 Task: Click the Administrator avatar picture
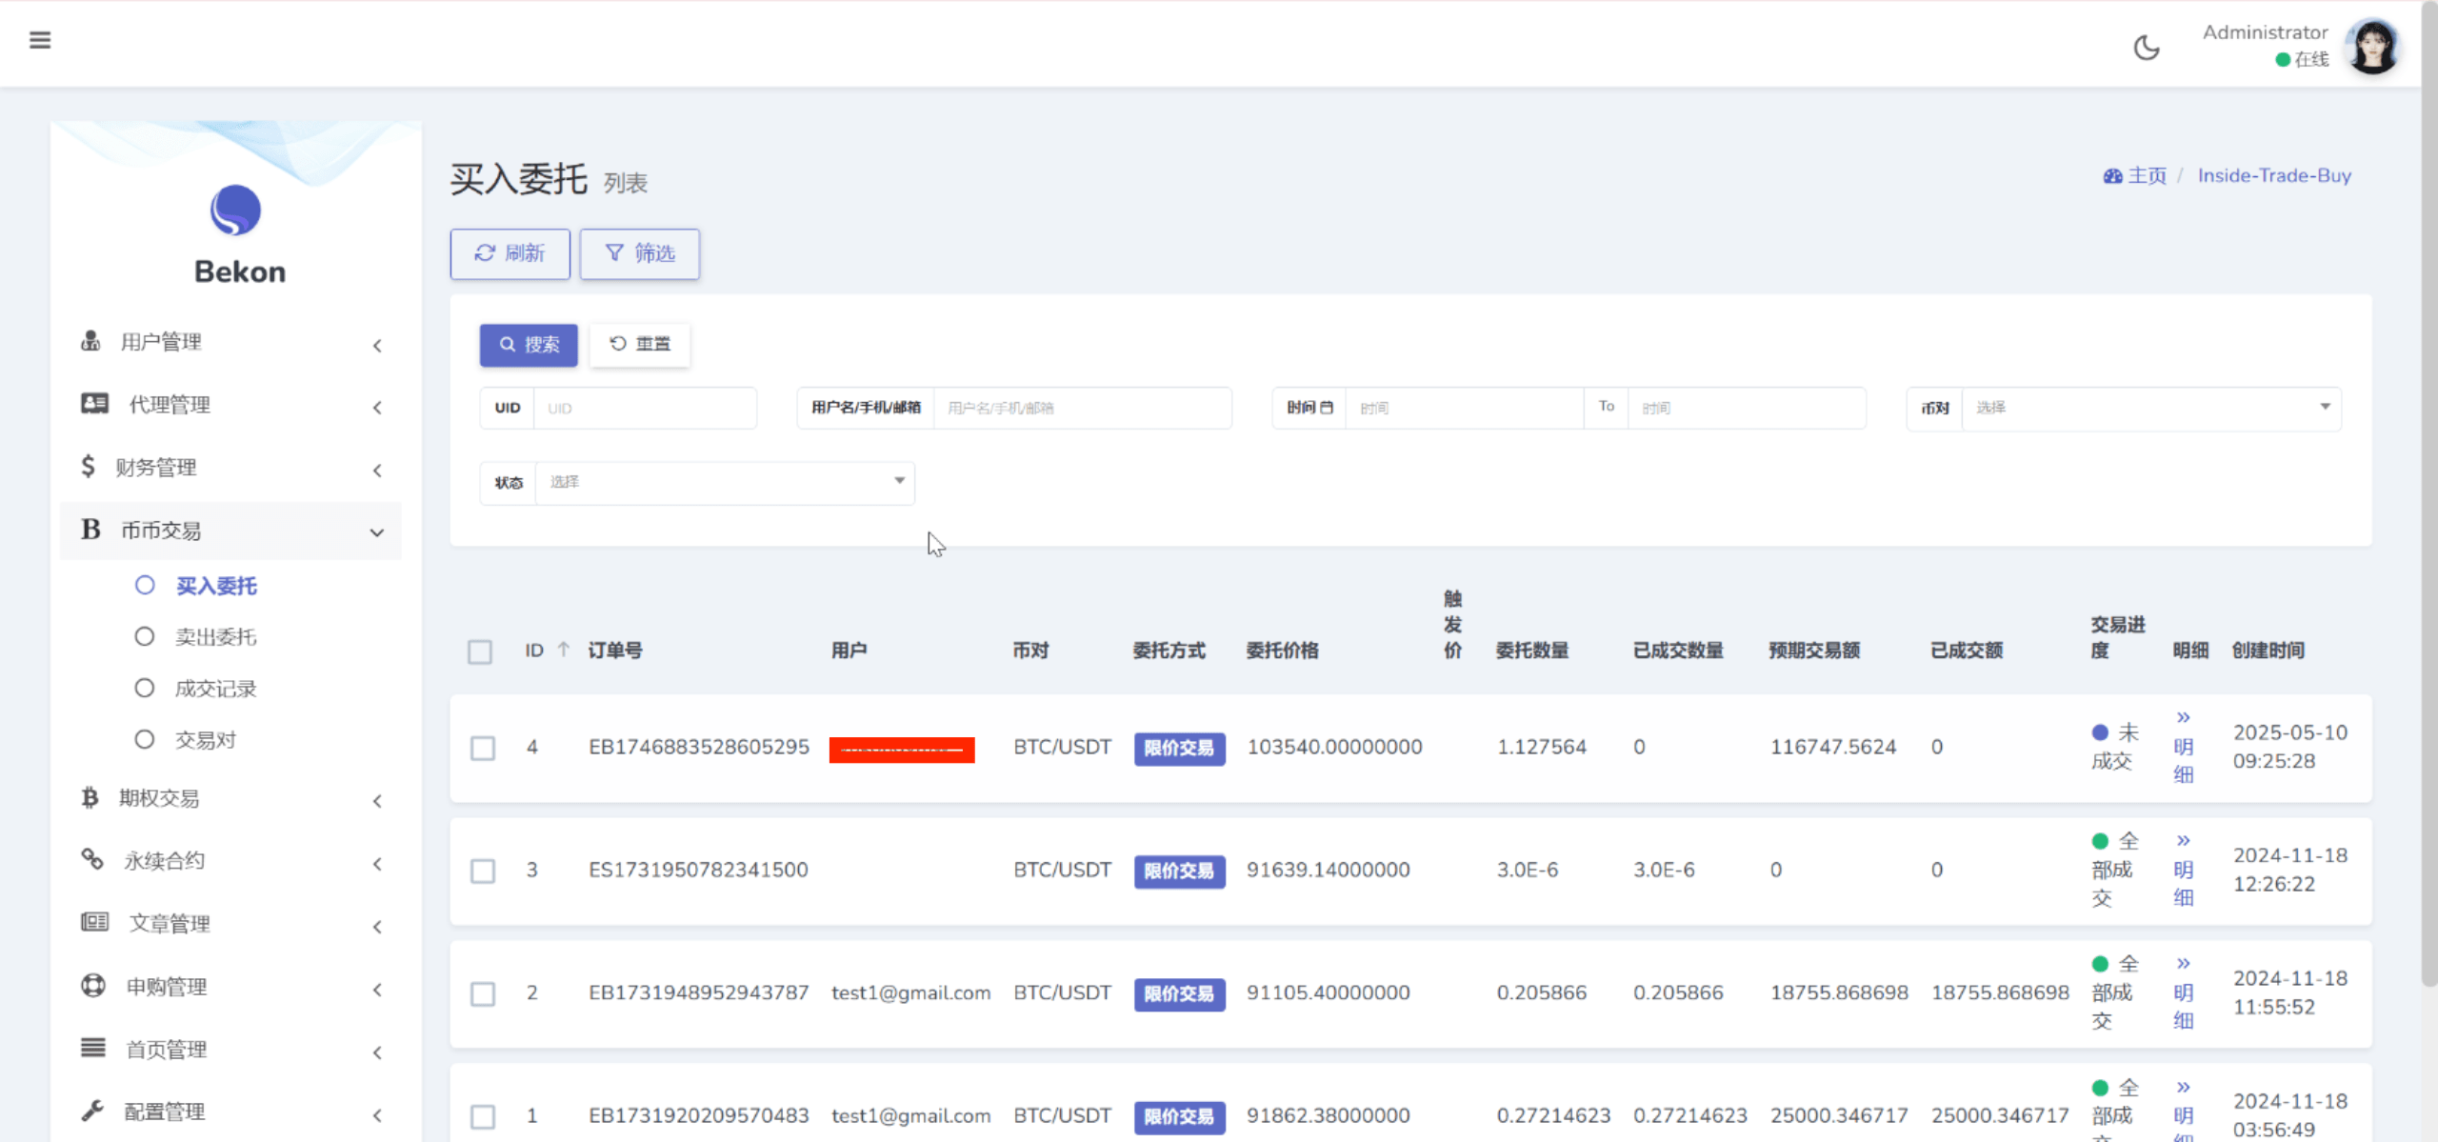(2372, 48)
